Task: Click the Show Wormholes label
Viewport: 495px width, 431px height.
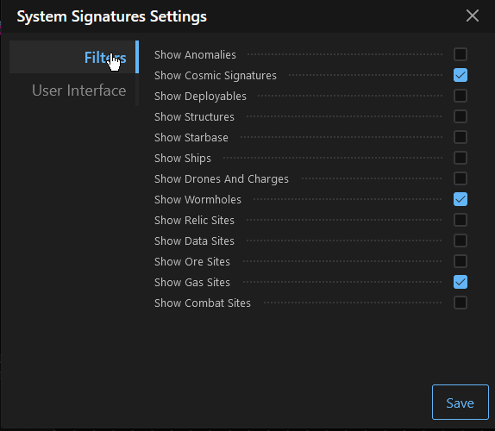Action: [197, 199]
